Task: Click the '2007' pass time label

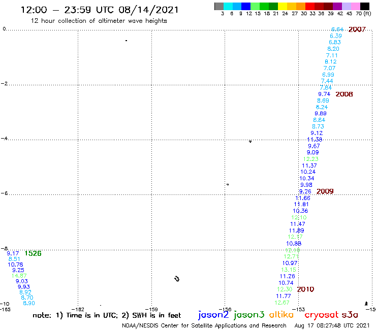Action: [357, 29]
